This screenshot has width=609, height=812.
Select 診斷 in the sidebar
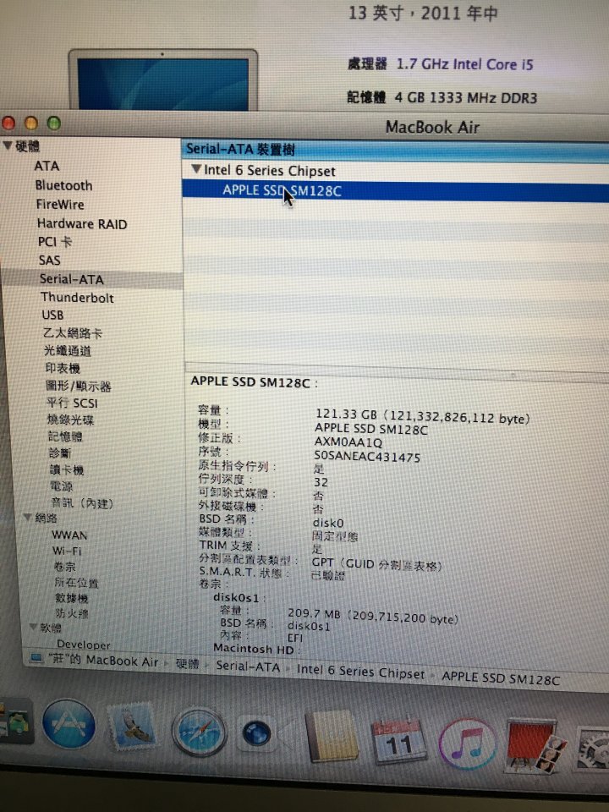(59, 453)
